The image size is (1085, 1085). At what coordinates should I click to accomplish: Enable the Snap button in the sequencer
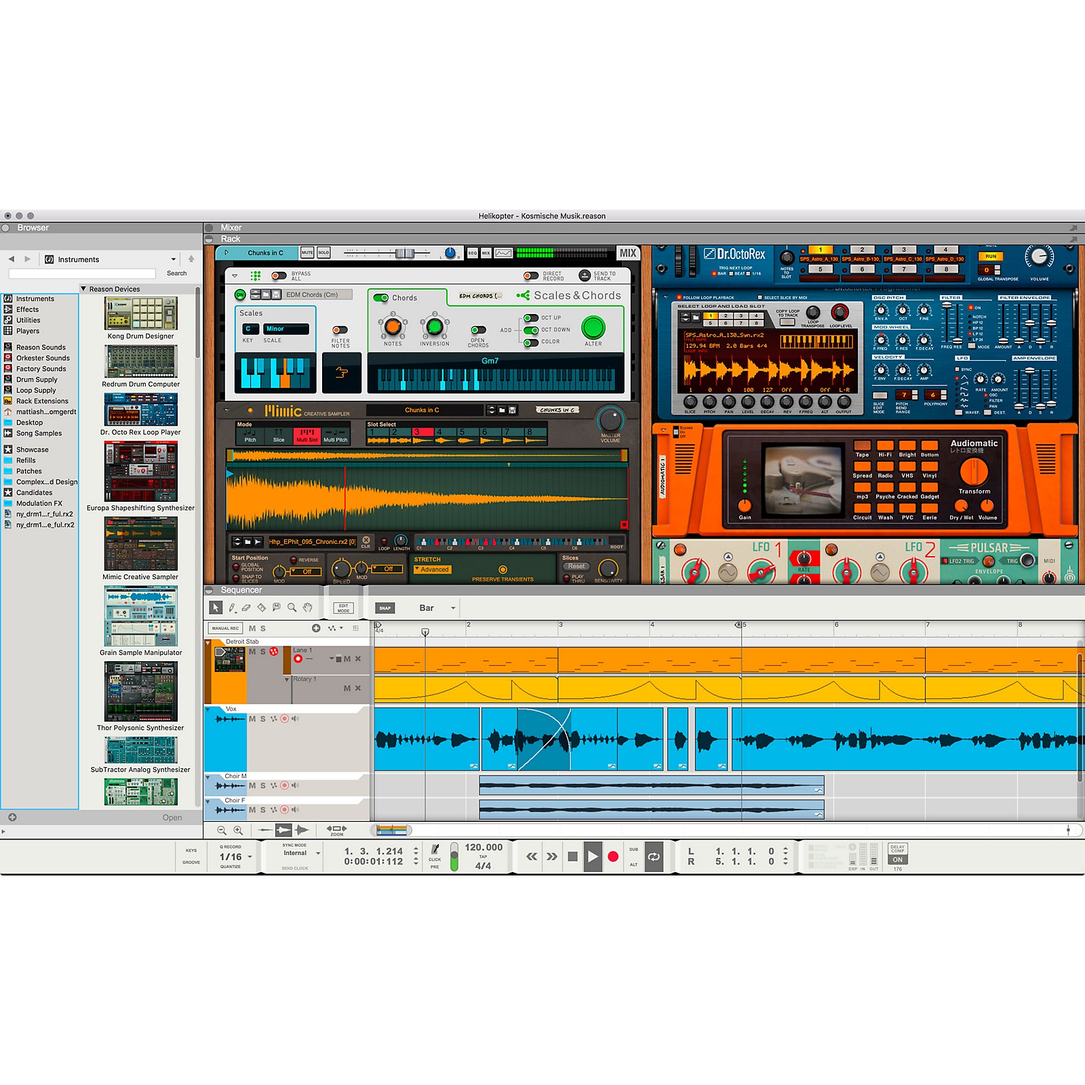[x=384, y=608]
